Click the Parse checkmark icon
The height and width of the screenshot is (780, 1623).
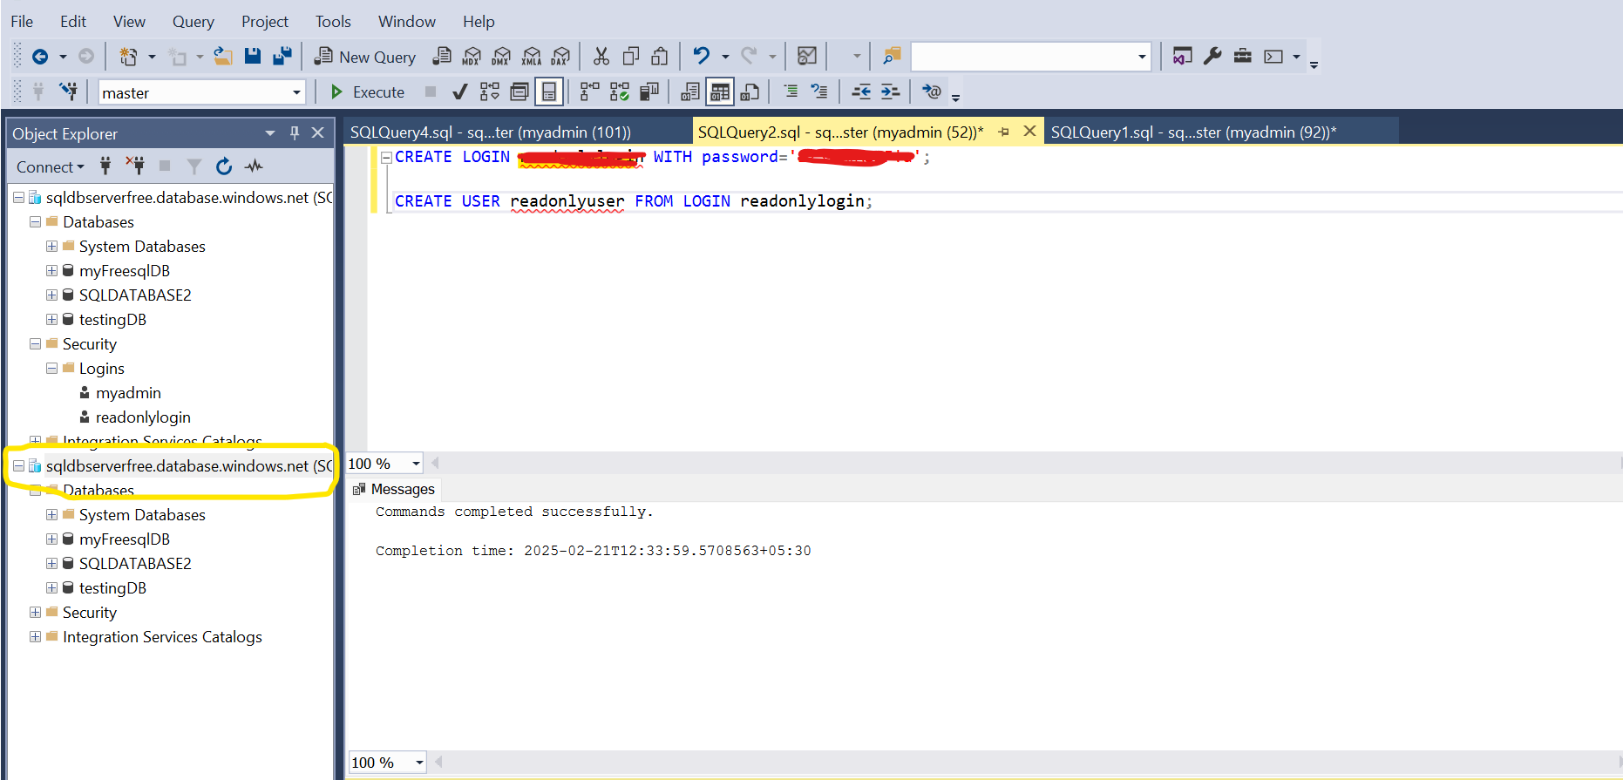(x=460, y=92)
